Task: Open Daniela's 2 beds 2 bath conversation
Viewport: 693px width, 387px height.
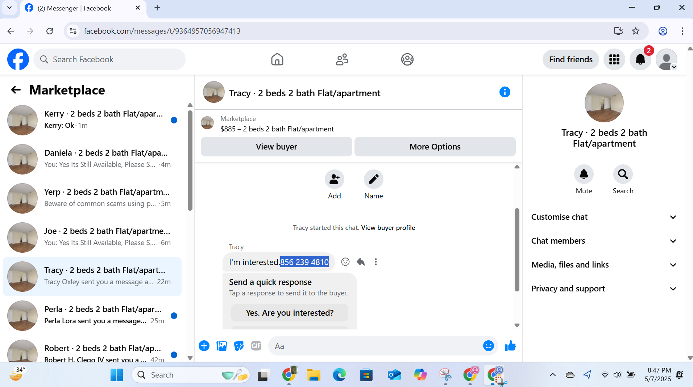Action: 92,159
